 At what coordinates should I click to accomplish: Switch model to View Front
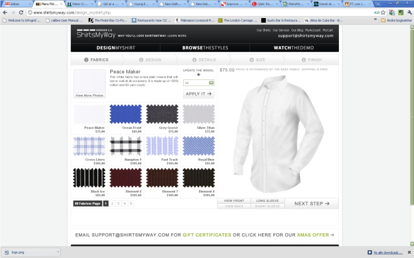tap(234, 201)
